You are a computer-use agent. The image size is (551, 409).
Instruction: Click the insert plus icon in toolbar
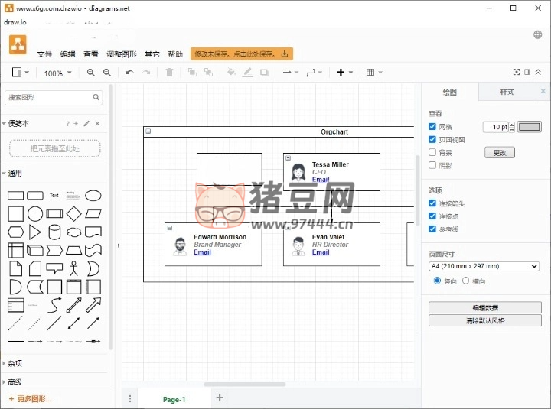tap(341, 73)
